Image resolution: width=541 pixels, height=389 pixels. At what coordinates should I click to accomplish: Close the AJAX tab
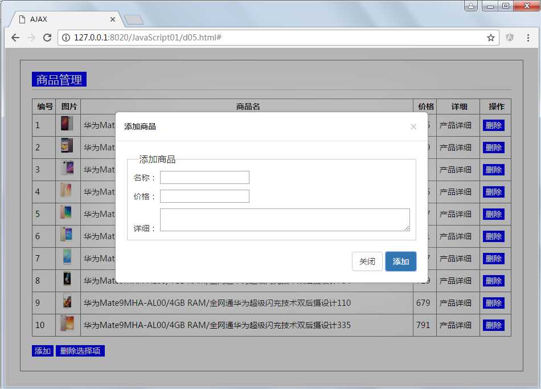[x=113, y=19]
